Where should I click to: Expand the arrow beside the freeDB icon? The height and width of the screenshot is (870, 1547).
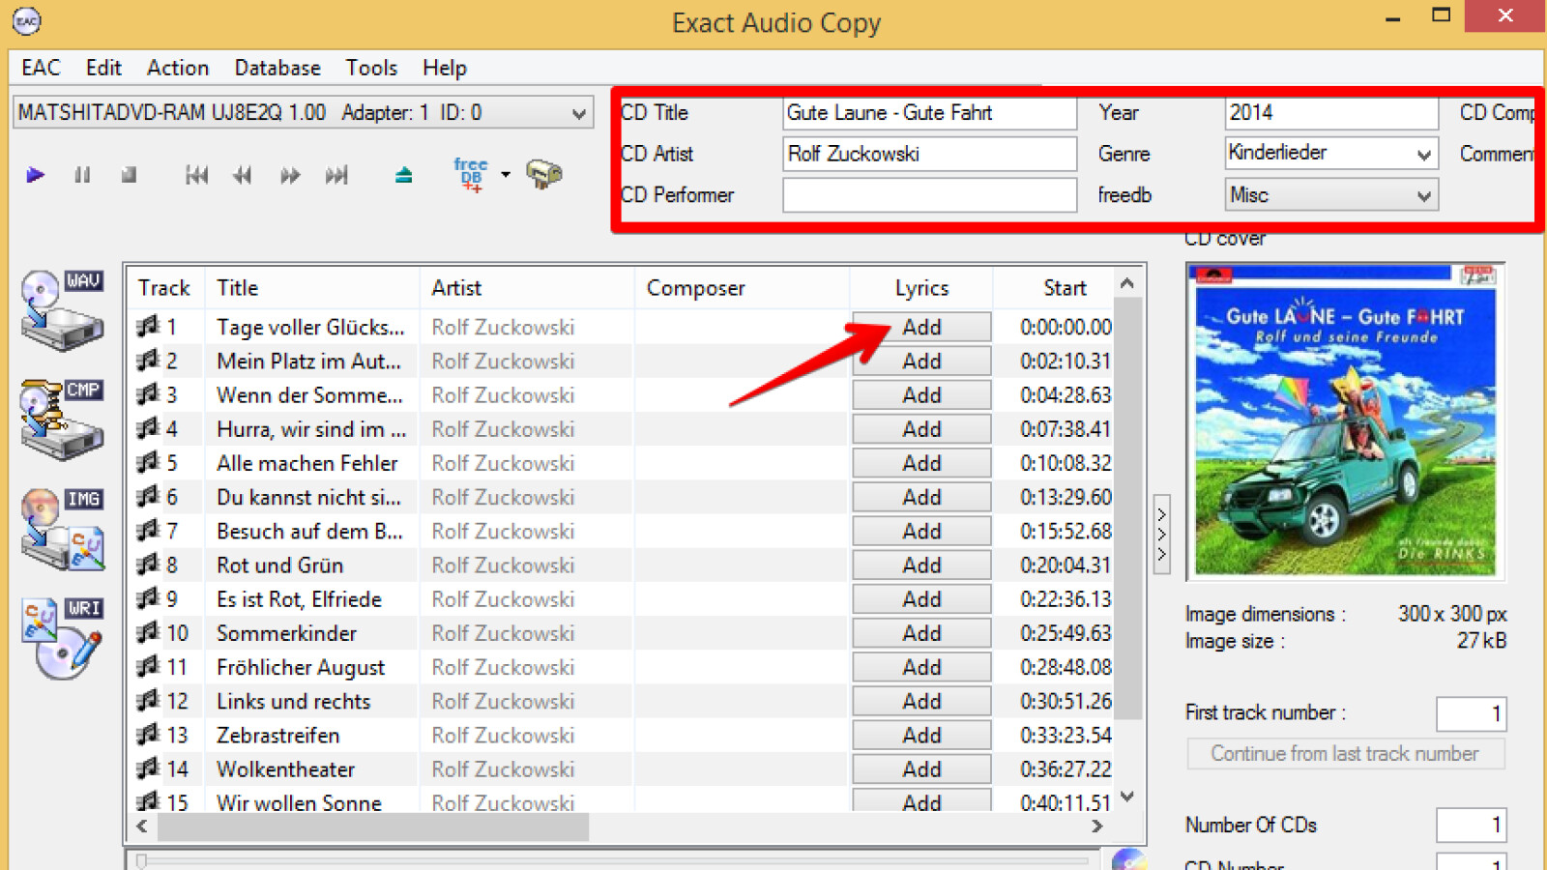tap(504, 175)
